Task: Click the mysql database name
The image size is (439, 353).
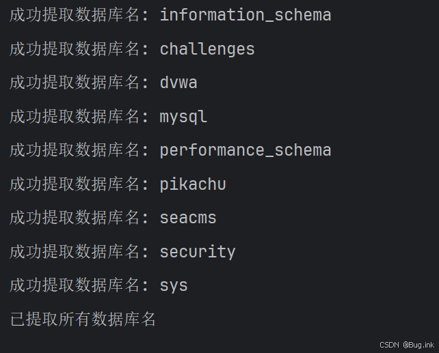Action: pos(183,117)
